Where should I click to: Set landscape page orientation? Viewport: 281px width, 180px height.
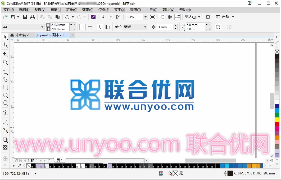click(x=90, y=27)
